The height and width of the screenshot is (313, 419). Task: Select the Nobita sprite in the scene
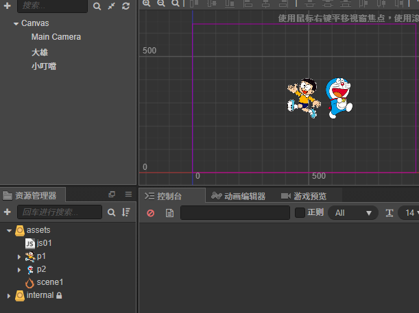click(x=304, y=98)
